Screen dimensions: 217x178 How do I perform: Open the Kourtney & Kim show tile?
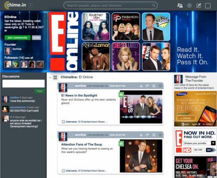(x=96, y=27)
